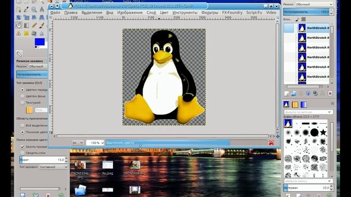Image resolution: width=351 pixels, height=197 pixels.
Task: Select 'Похожие цвета' affected area option
Action: pyautogui.click(x=22, y=132)
